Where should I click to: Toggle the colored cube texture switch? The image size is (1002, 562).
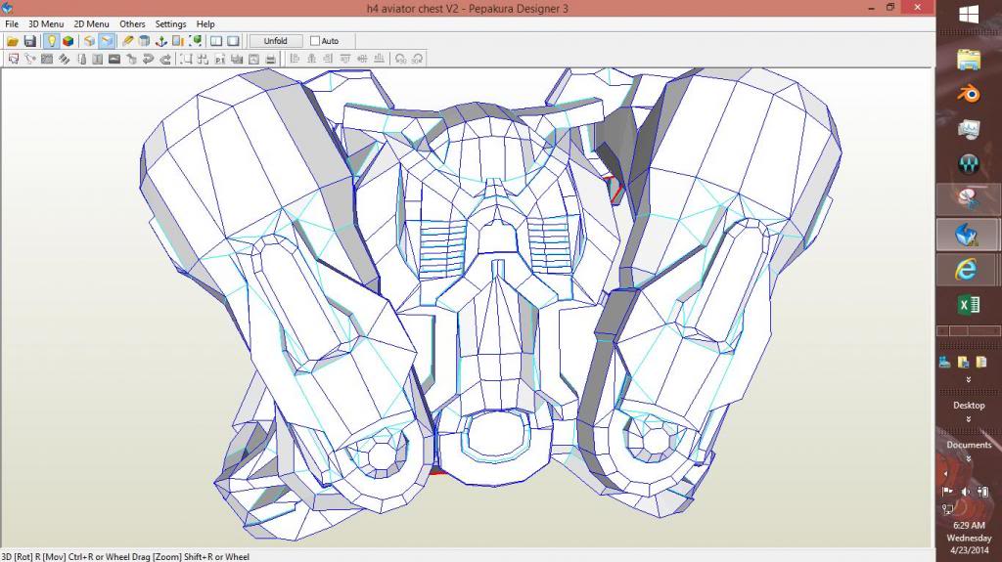pos(68,41)
